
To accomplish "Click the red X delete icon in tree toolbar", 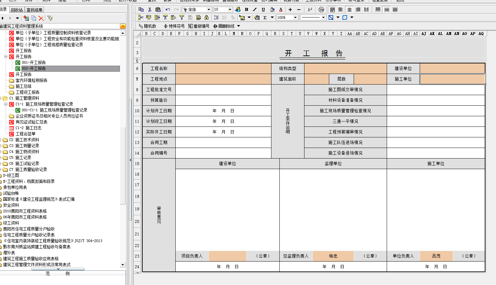I will click(41, 18).
